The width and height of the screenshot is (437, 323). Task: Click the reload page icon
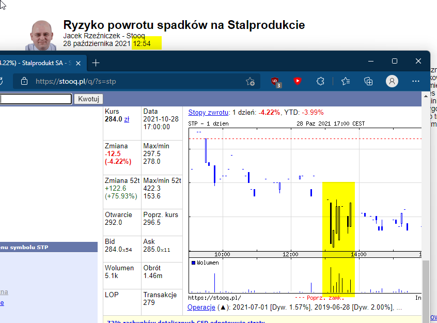pos(1,81)
